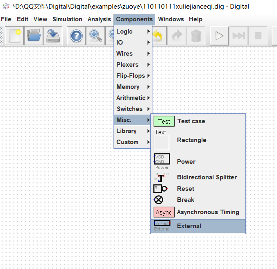Select the VDD GND Power icon

coord(162,161)
